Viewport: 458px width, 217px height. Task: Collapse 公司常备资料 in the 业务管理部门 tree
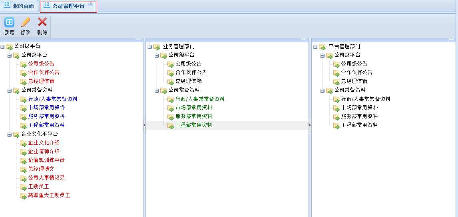coord(157,91)
